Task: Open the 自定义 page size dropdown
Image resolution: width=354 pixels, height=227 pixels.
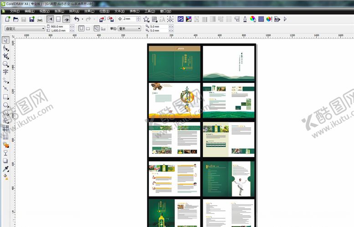Action: coord(25,28)
